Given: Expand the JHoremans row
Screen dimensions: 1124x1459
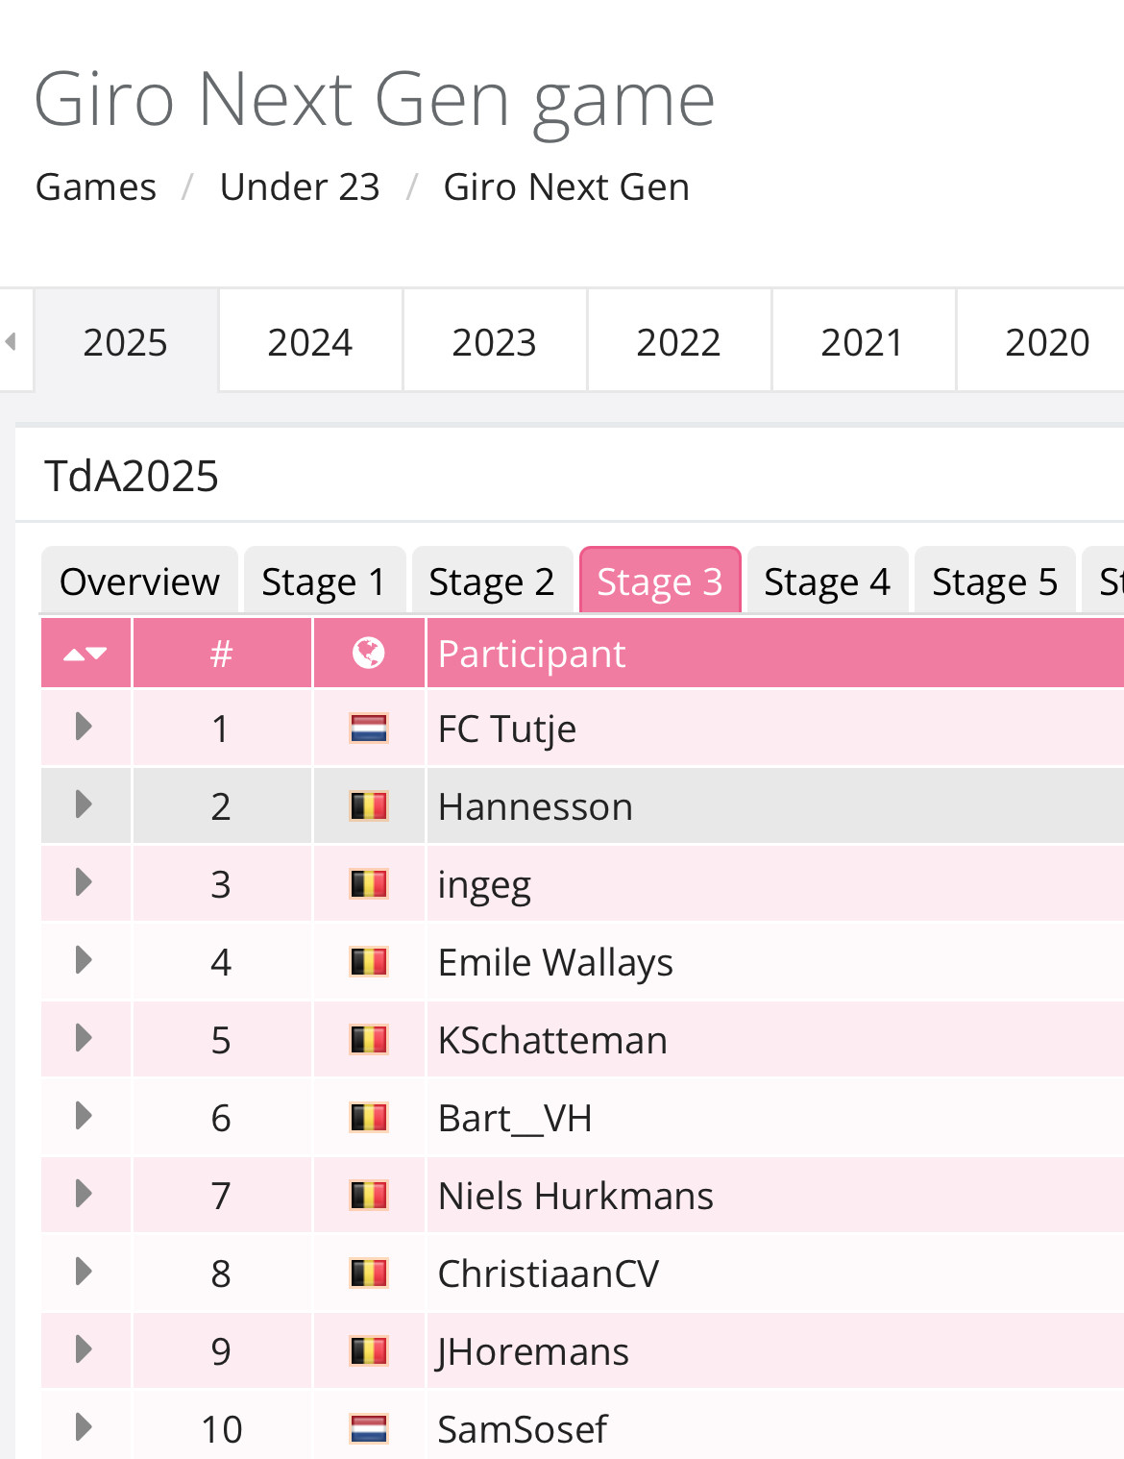Looking at the screenshot, I should (x=84, y=1349).
